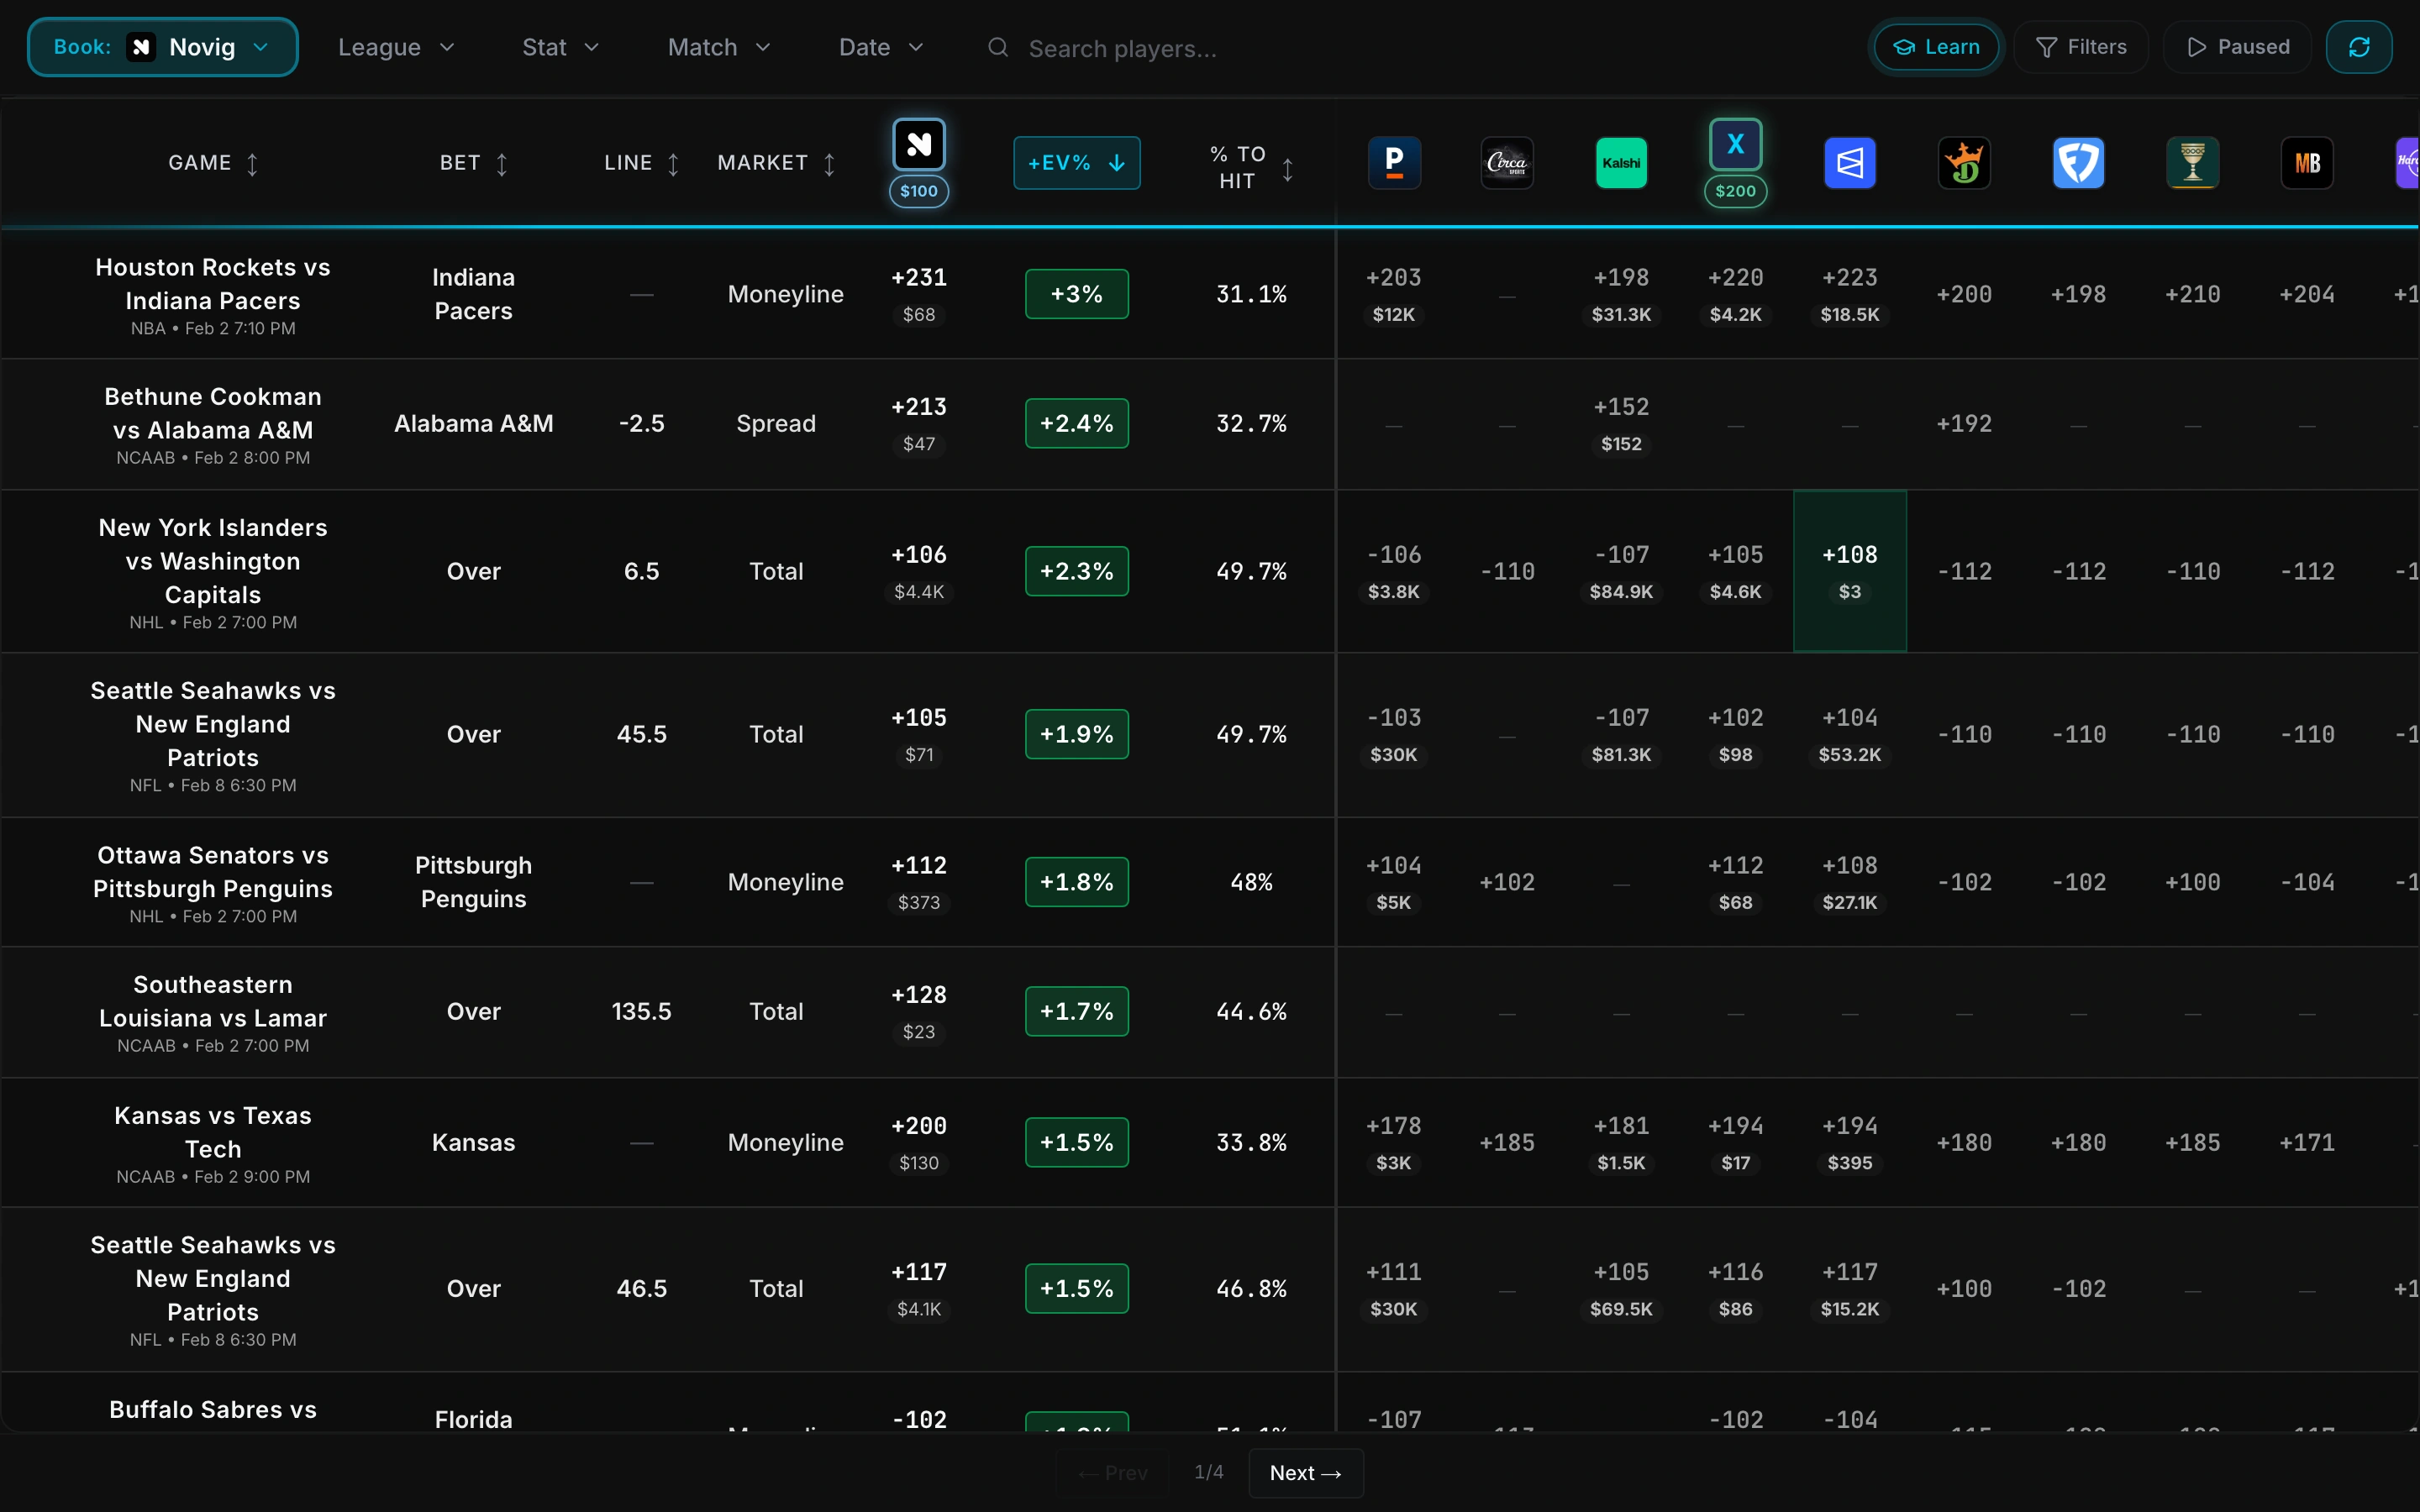Click the Circa Sports column icon
The height and width of the screenshot is (1512, 2420).
1507,162
